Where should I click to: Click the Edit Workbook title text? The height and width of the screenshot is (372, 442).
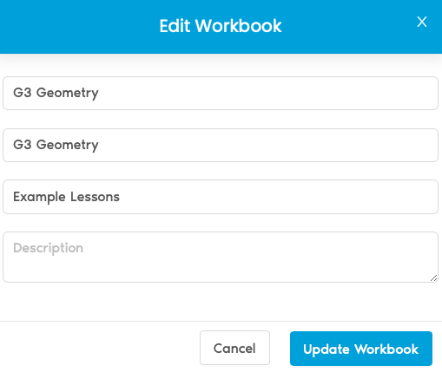[221, 26]
